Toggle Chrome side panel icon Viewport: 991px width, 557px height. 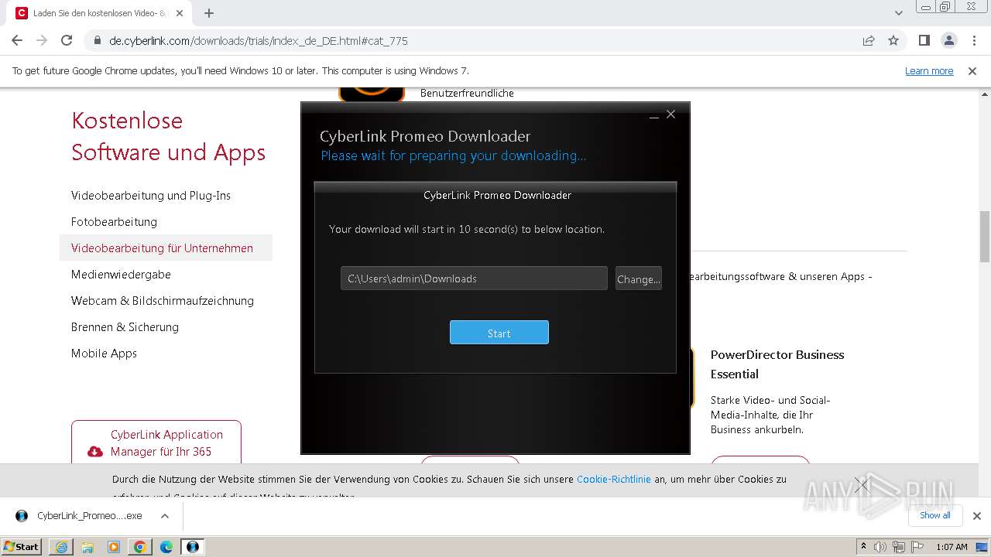tap(924, 40)
